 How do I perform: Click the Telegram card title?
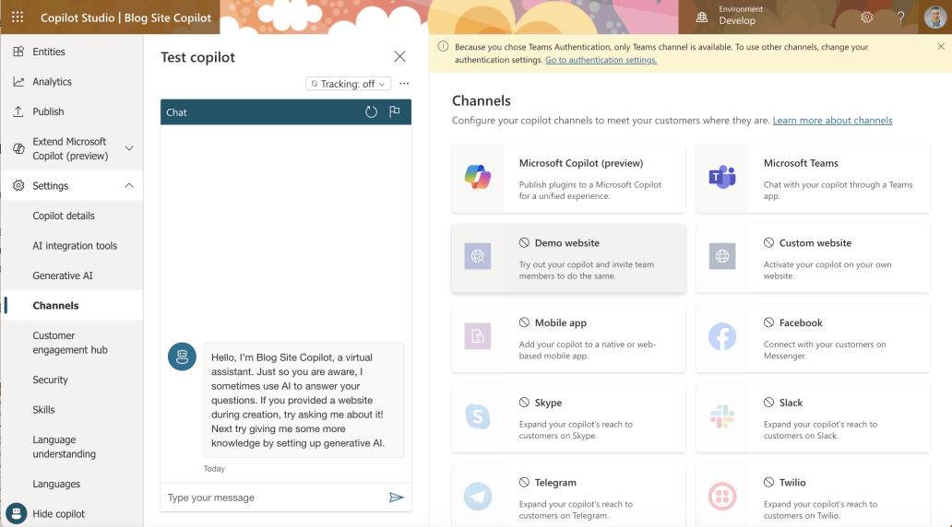555,483
